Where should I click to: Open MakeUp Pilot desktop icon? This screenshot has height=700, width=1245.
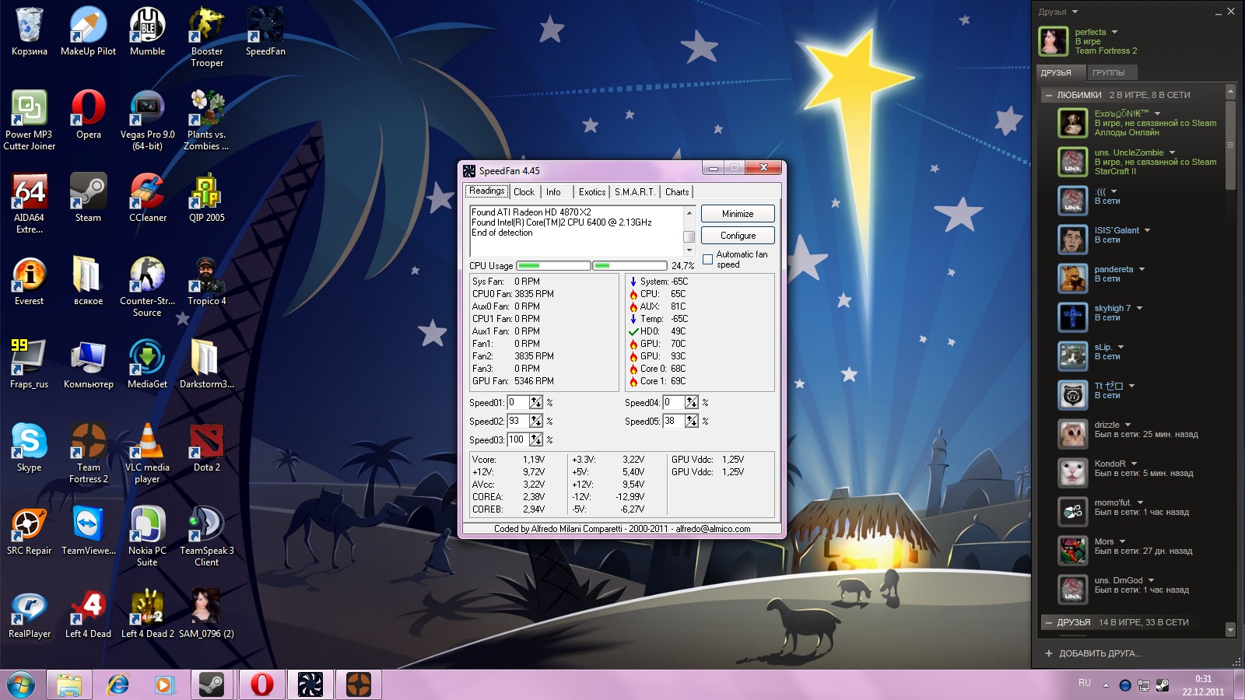88,32
